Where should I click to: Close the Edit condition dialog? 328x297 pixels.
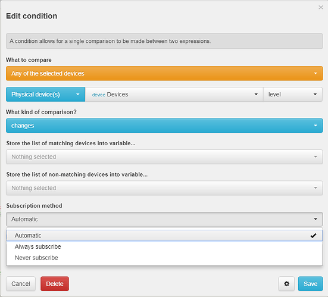[x=321, y=7]
